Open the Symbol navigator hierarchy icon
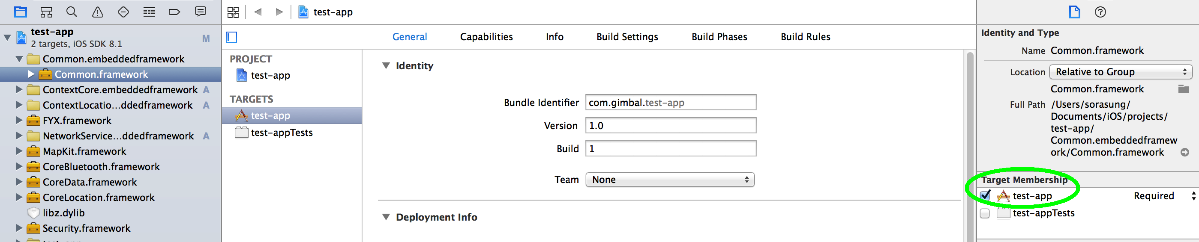Image resolution: width=1199 pixels, height=242 pixels. tap(46, 12)
